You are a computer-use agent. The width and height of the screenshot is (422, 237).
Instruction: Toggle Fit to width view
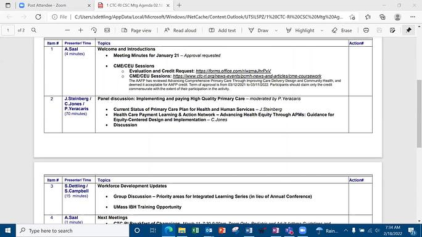(107, 30)
